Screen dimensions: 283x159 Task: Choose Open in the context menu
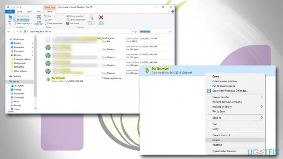click(x=235, y=76)
